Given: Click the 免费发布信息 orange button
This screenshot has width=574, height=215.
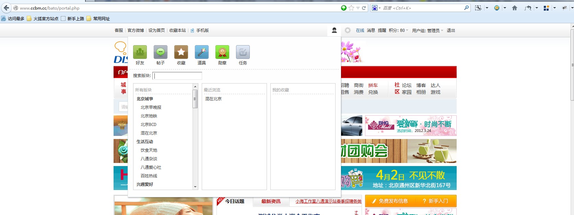Looking at the screenshot, I should 390,201.
